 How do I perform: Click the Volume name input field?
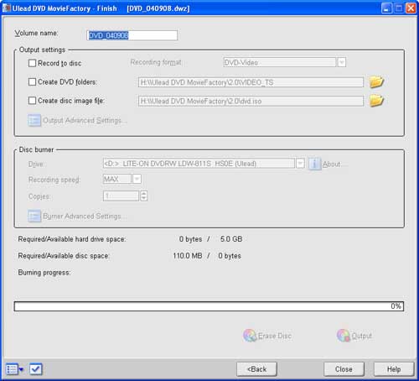(x=132, y=35)
